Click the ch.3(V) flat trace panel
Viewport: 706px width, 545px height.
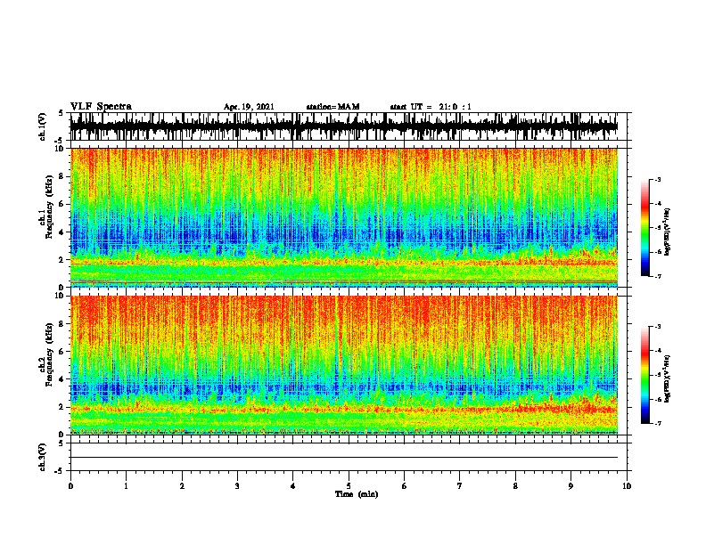(349, 457)
